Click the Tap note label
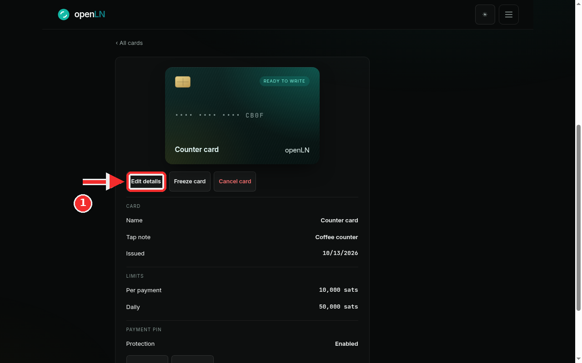Viewport: 582px width, 363px height. (x=138, y=237)
